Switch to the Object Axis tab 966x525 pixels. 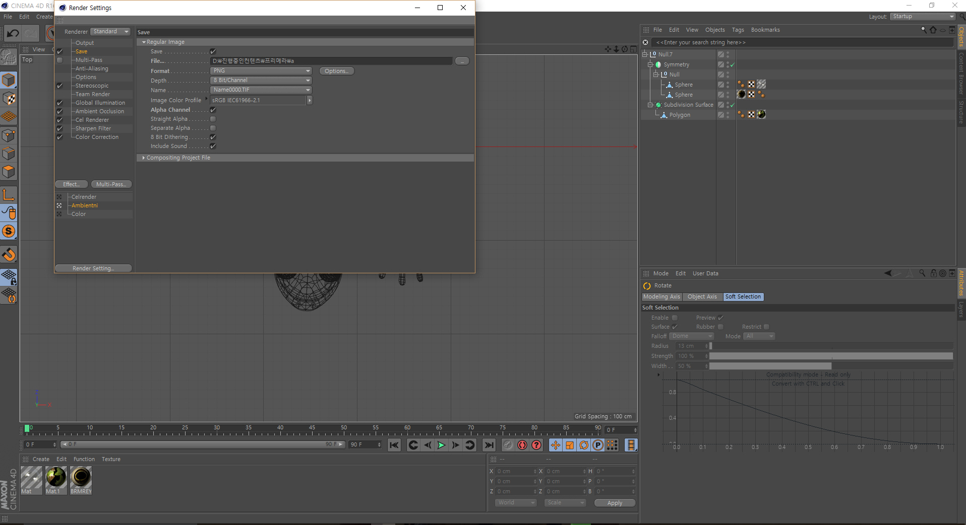702,296
